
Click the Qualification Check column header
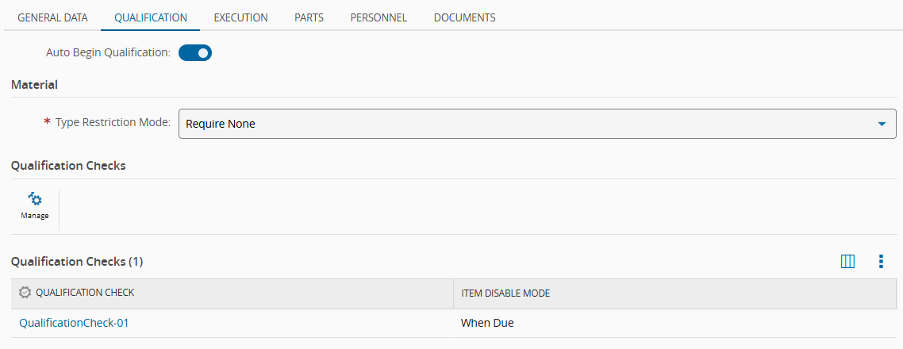[x=85, y=293]
